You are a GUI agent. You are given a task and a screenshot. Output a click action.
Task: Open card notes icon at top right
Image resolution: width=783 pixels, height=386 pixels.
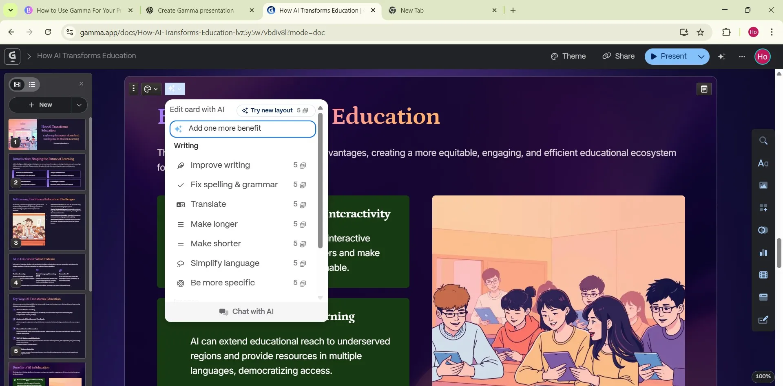[704, 89]
